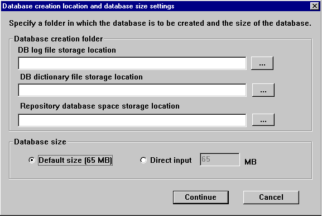Click the "Database creation folder" group heading
The width and height of the screenshot is (322, 216).
tap(59, 39)
